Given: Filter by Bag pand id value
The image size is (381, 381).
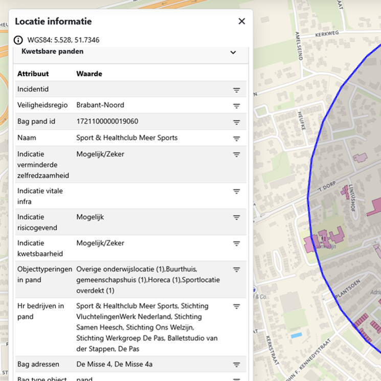Looking at the screenshot, I should 236,122.
